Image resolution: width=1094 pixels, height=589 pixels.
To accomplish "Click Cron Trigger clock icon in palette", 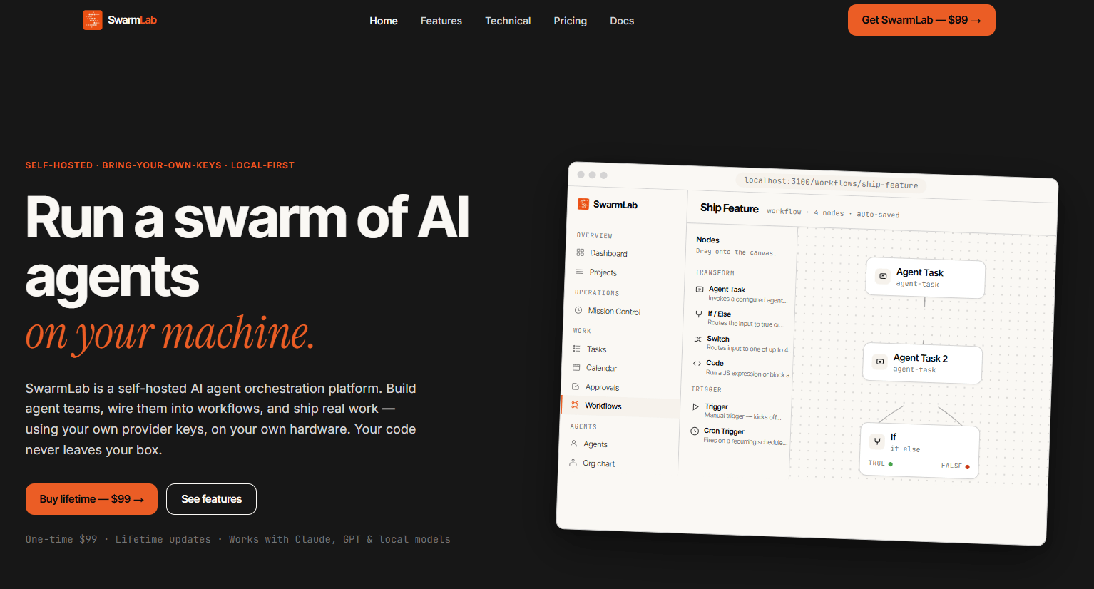I will (695, 431).
